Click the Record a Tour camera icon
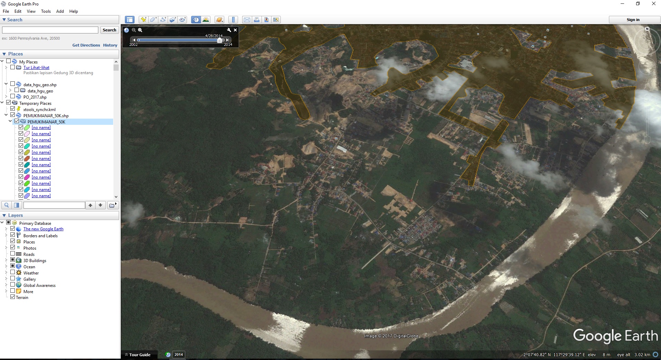Screen dimensions: 661x360 coord(182,20)
